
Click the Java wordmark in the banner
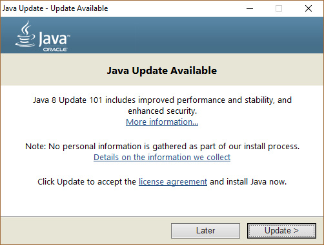pos(54,39)
